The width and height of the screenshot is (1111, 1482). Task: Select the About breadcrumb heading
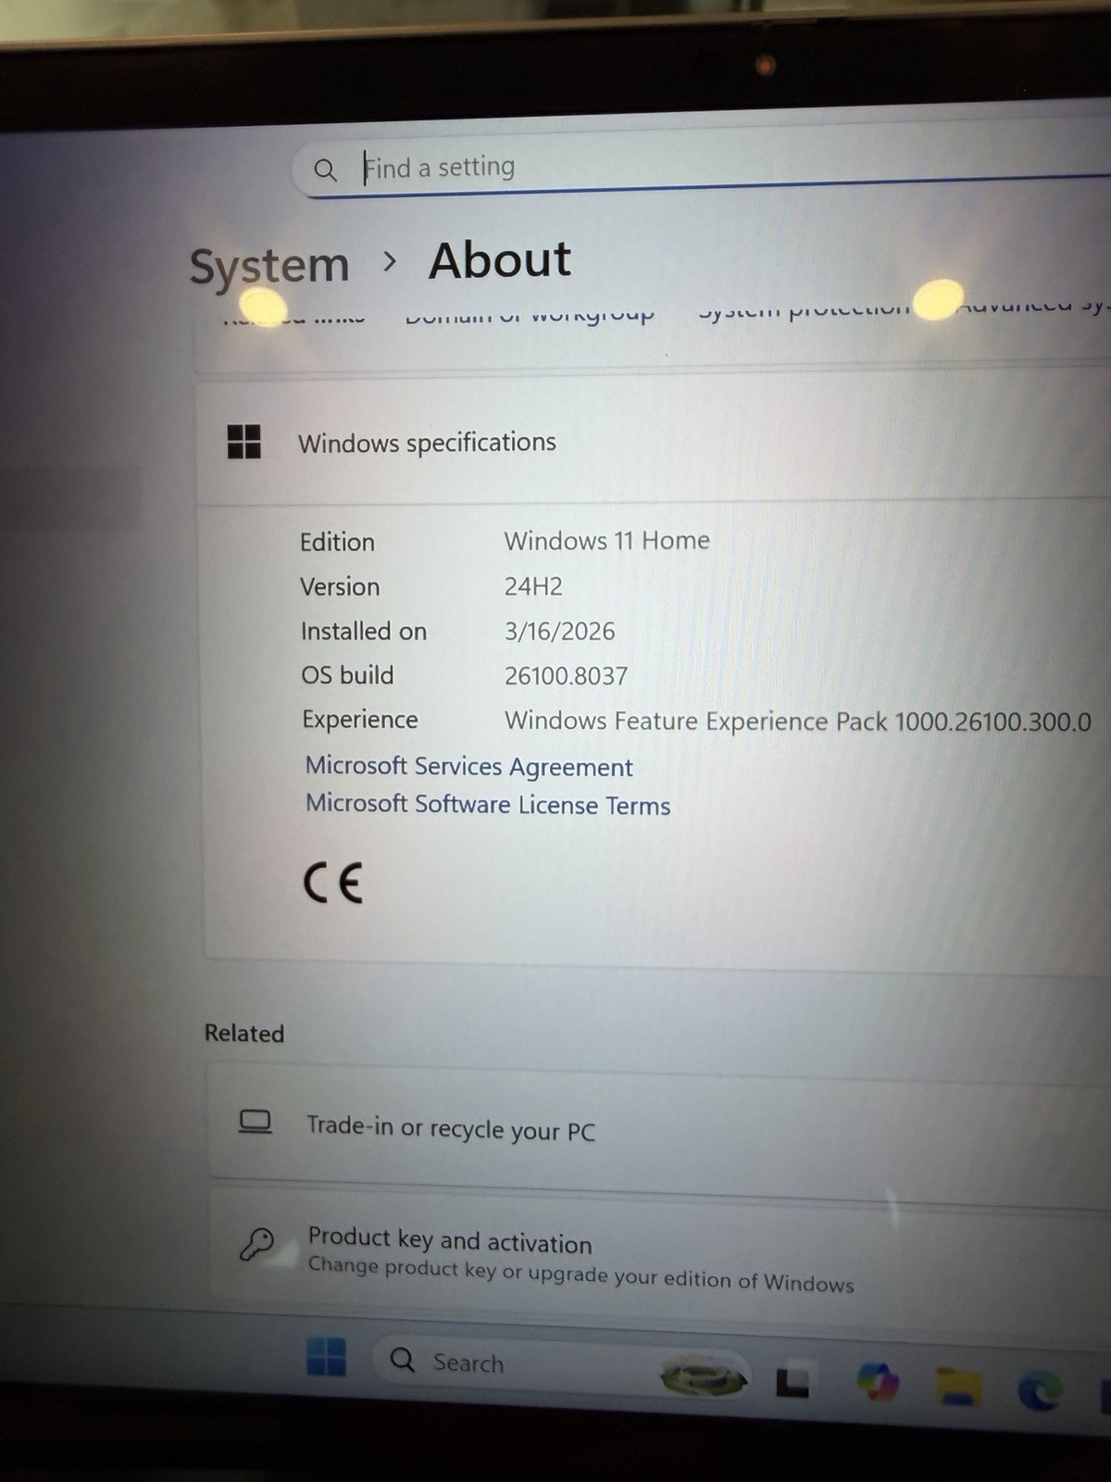(x=500, y=260)
